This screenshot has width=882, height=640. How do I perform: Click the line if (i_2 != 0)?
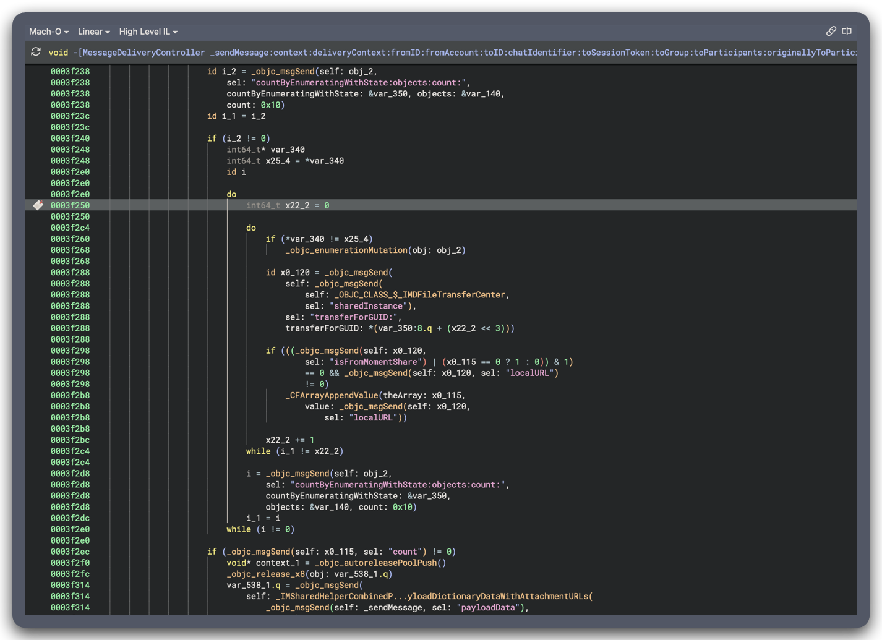pyautogui.click(x=239, y=139)
